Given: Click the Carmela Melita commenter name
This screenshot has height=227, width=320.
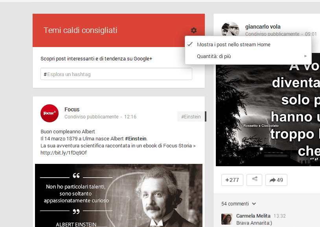Looking at the screenshot, I should (x=253, y=216).
